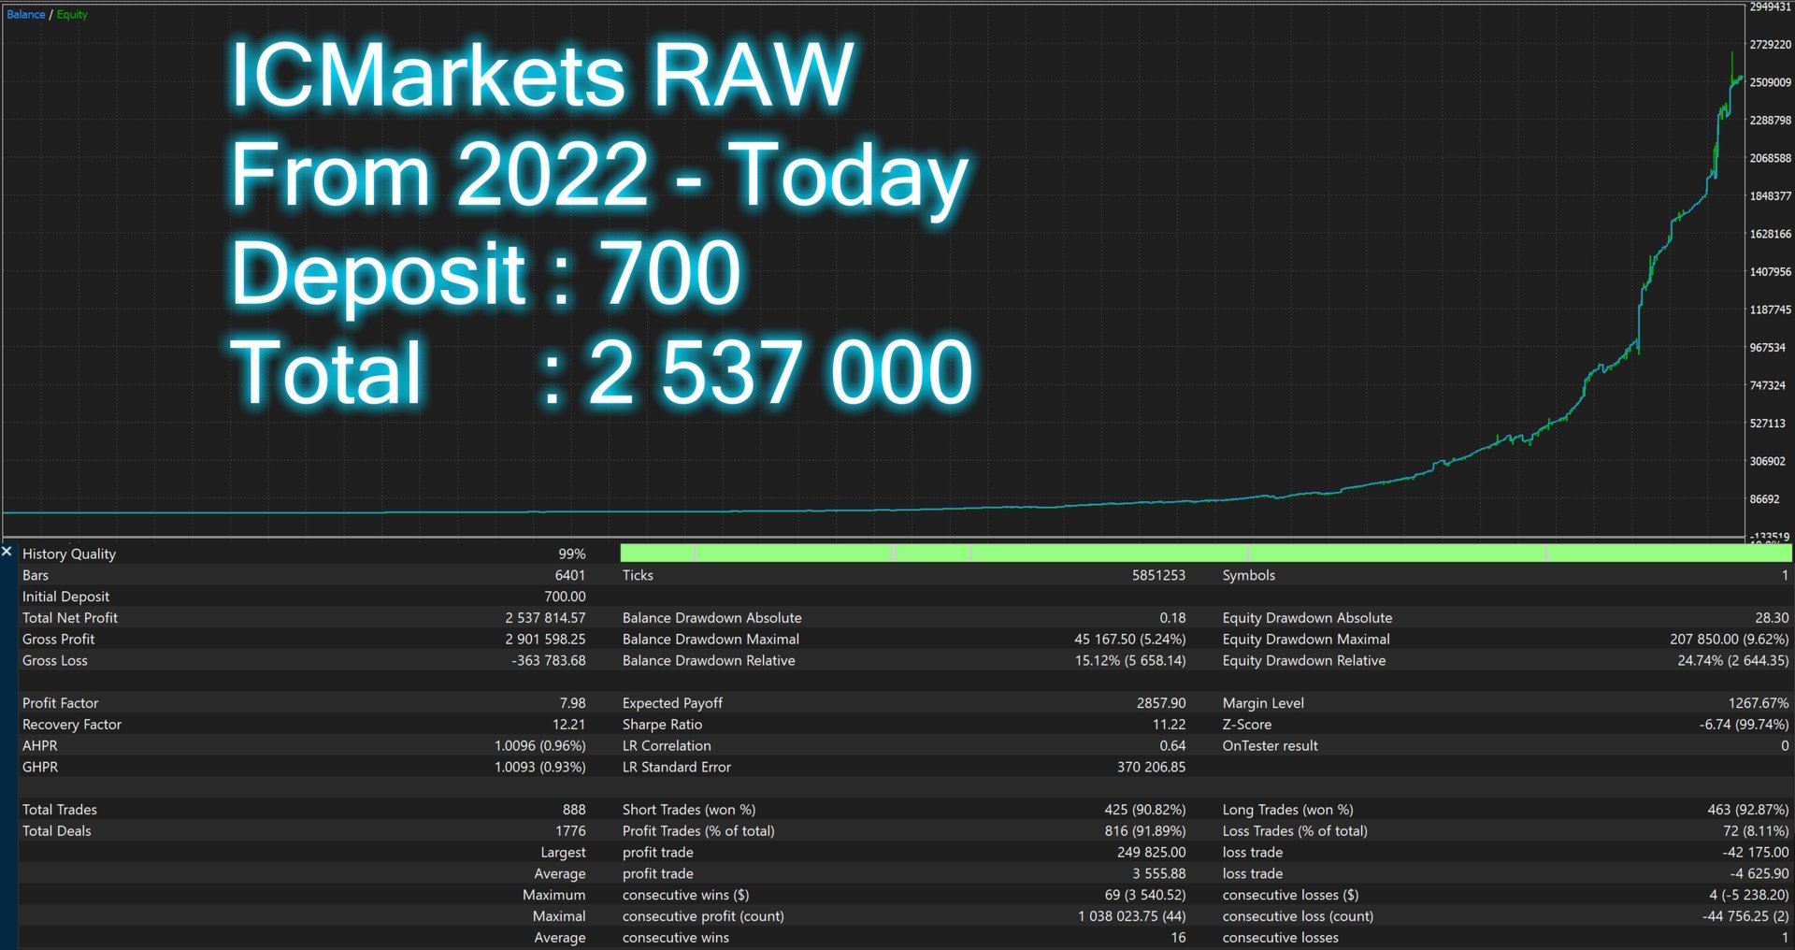Viewport: 1795px width, 950px height.
Task: Select average consecutive wins value 16
Action: pyautogui.click(x=1178, y=939)
